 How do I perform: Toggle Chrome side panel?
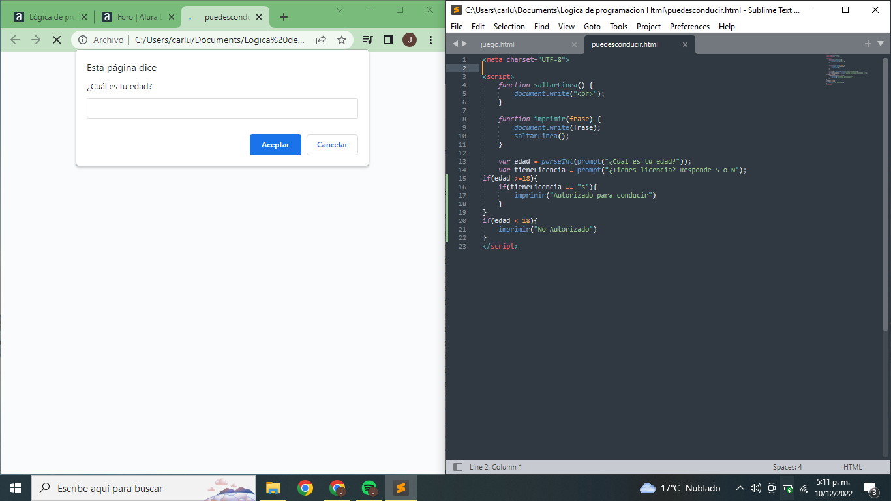(x=388, y=40)
